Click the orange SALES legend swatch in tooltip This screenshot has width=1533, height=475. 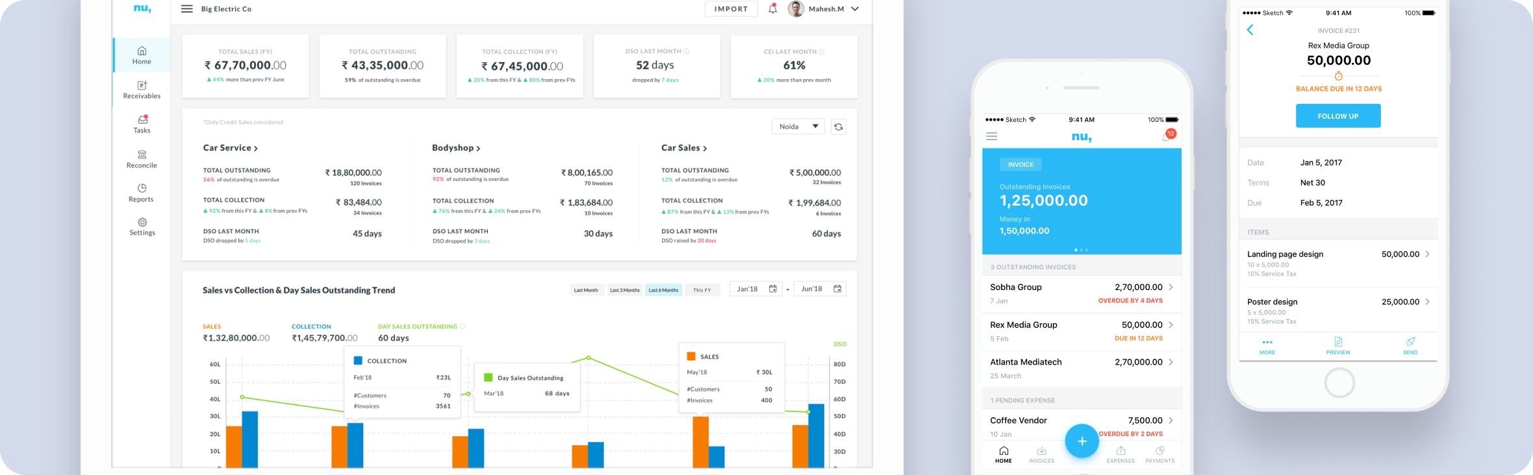click(691, 356)
